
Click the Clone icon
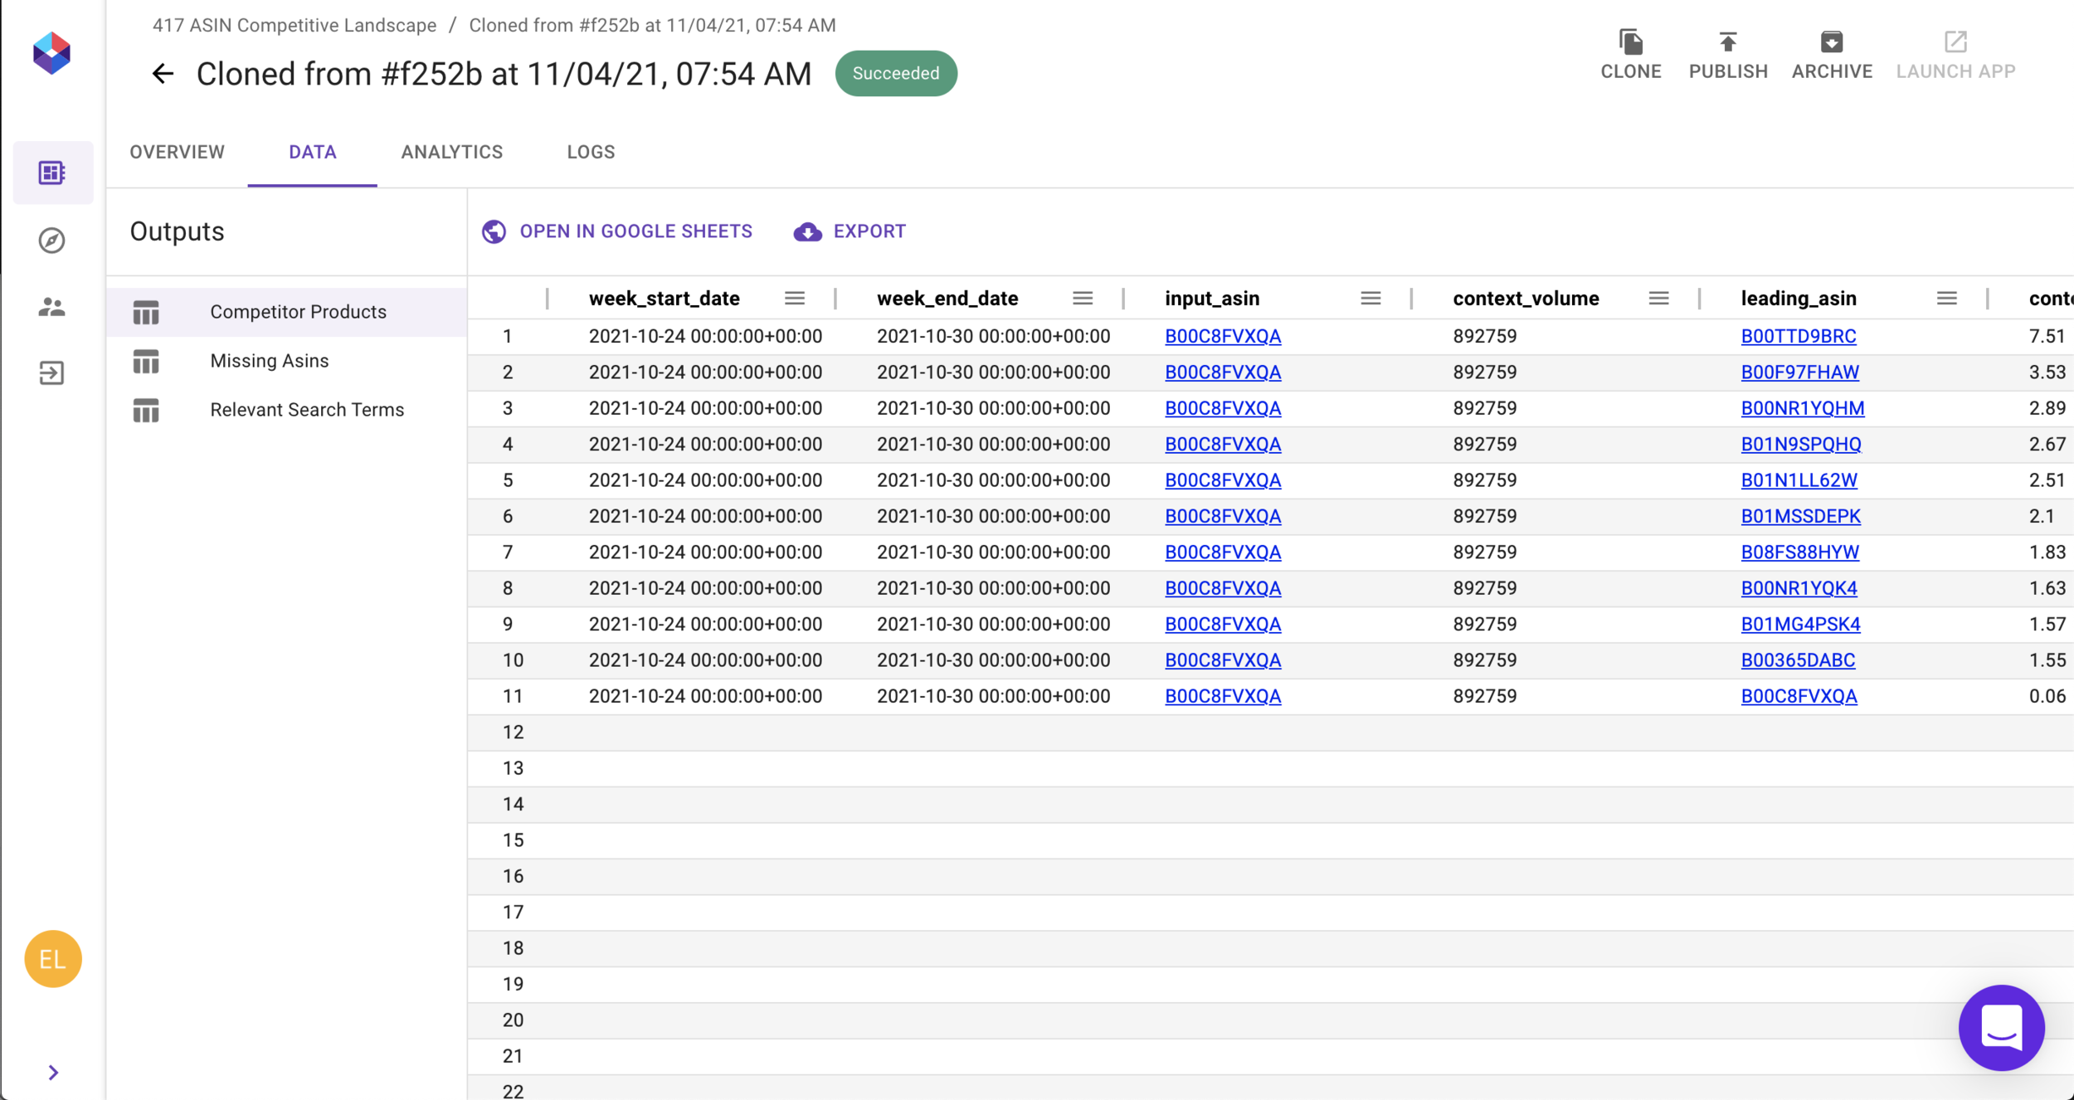1630,42
